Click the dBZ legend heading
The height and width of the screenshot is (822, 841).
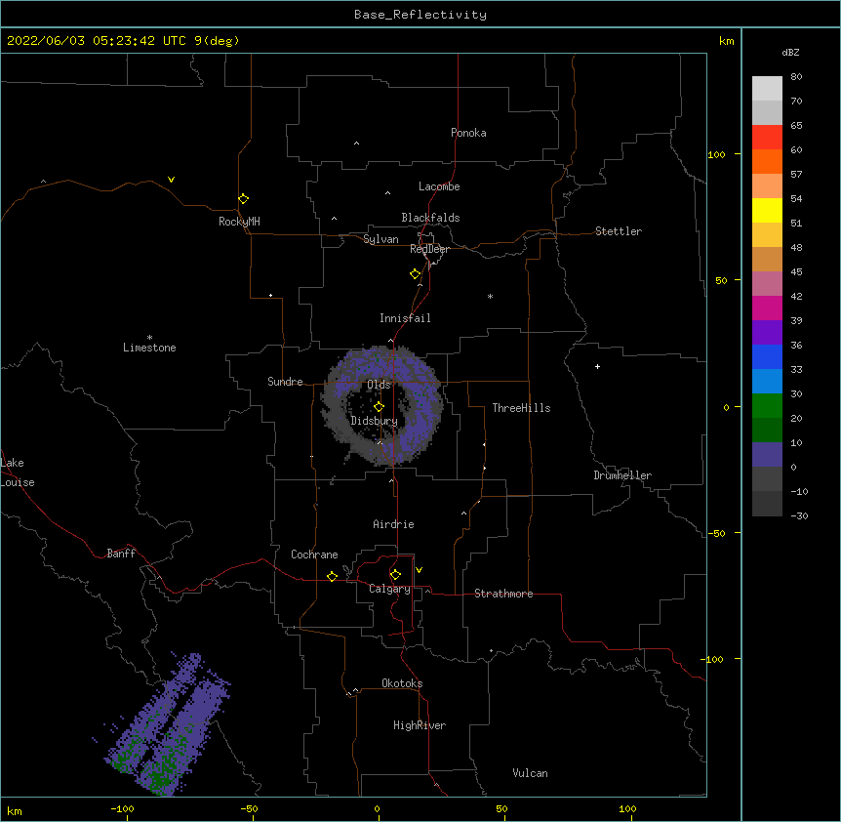(790, 53)
